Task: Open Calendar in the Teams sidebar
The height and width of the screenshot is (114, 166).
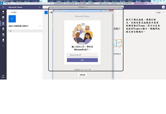Action: 3,35
